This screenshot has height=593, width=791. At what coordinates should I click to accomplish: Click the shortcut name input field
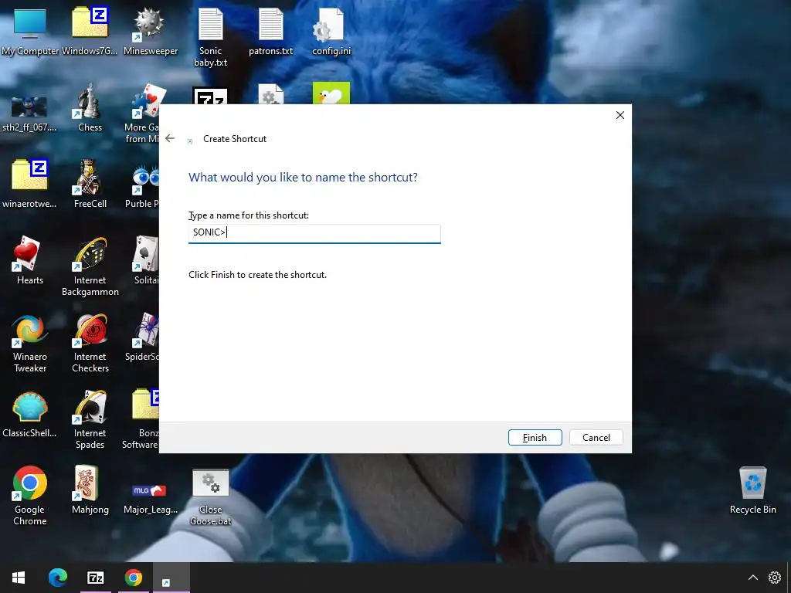(314, 233)
